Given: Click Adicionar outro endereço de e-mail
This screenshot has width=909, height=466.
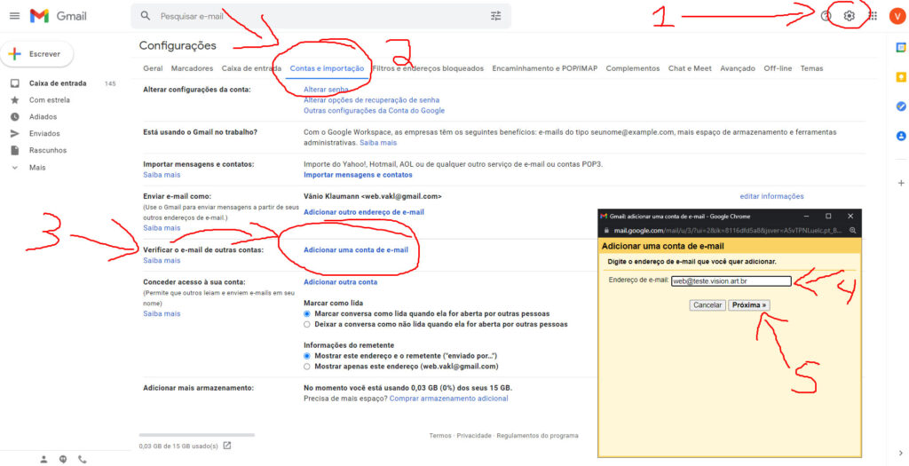Looking at the screenshot, I should pos(363,212).
